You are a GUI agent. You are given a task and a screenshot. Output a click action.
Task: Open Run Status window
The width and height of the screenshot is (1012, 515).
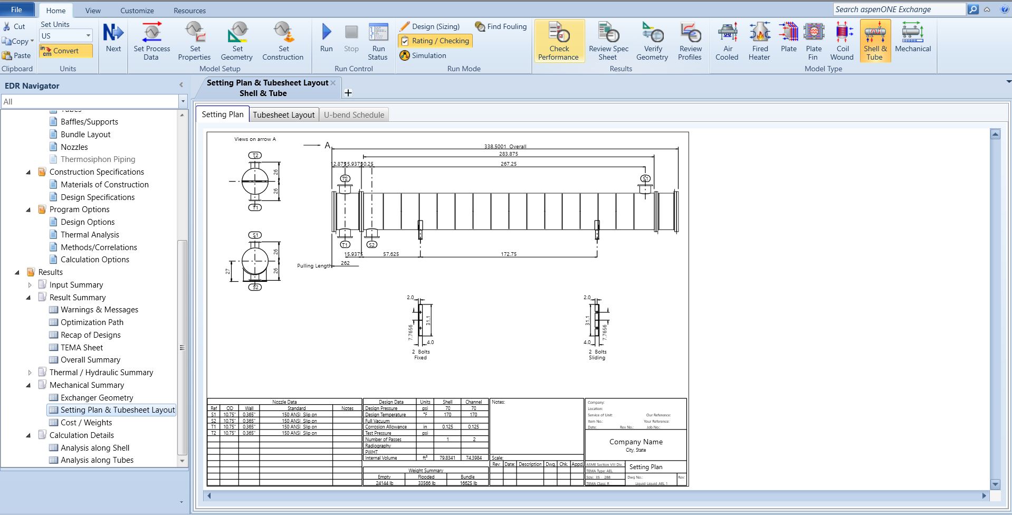(378, 41)
